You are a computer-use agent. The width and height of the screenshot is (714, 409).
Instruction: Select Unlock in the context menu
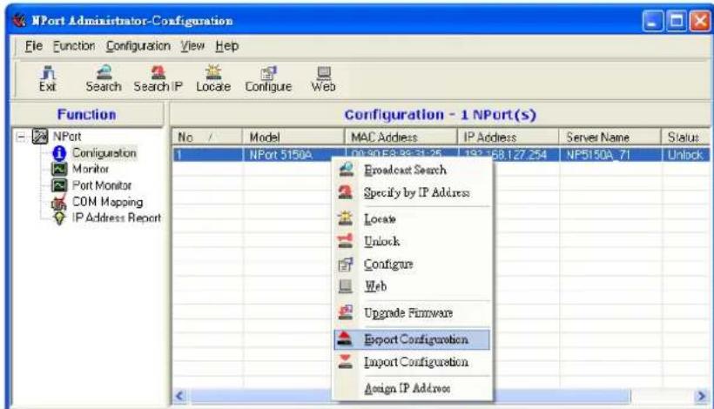pyautogui.click(x=413, y=242)
